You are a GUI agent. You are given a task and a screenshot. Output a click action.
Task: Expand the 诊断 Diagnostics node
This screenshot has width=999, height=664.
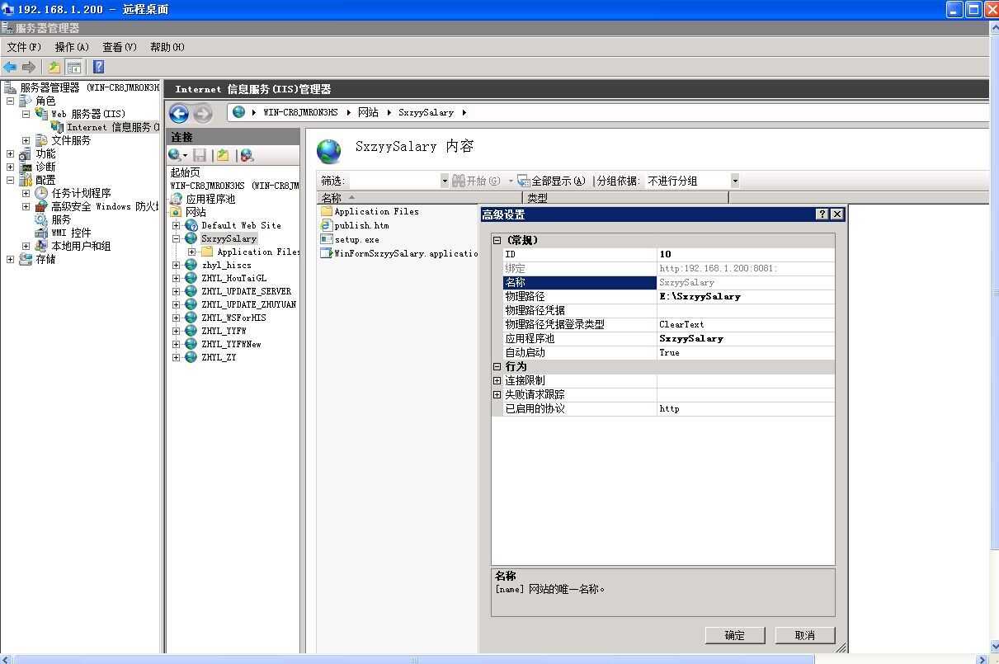tap(10, 167)
